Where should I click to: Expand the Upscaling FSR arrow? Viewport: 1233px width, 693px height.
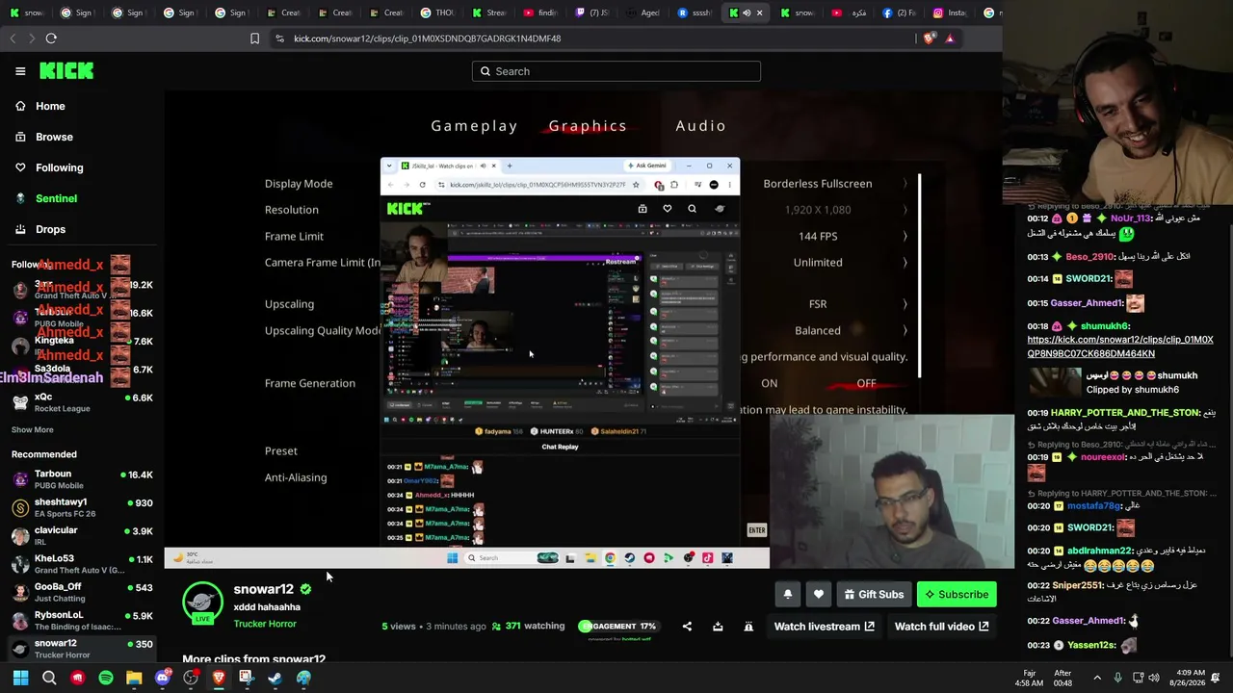click(905, 304)
